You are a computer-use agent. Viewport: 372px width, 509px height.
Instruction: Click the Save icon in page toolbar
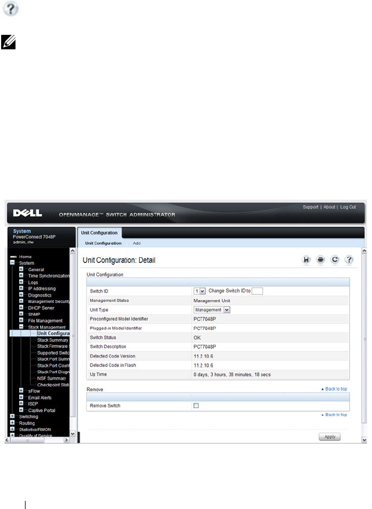[x=306, y=259]
